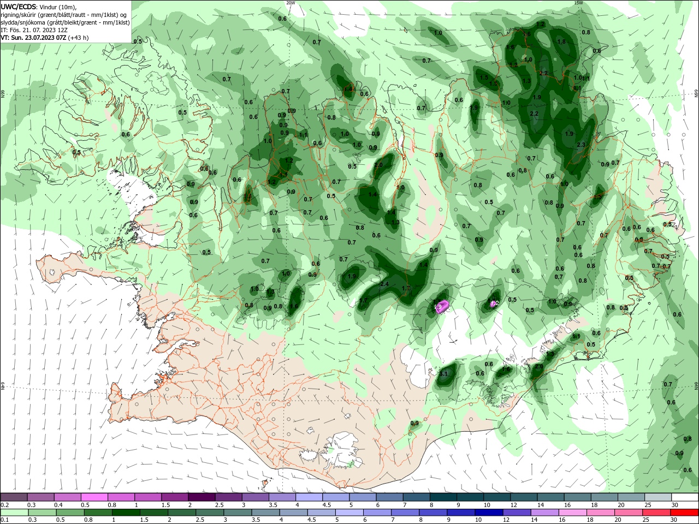
Task: Click the 3.1 precipitation value on the map
Action: pyautogui.click(x=443, y=374)
